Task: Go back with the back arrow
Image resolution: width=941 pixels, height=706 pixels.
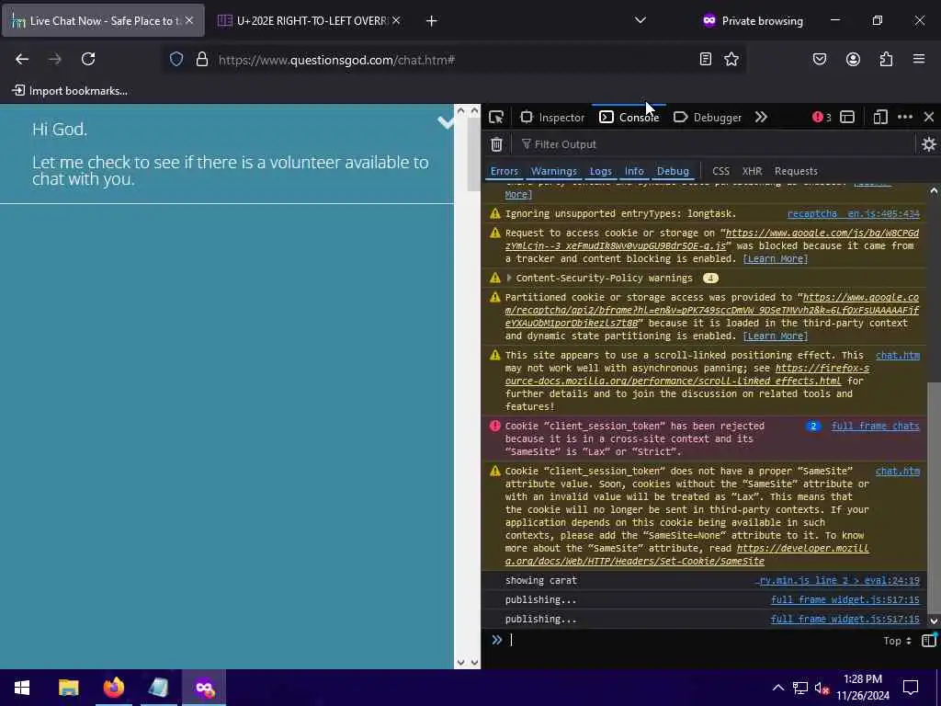Action: tap(22, 59)
